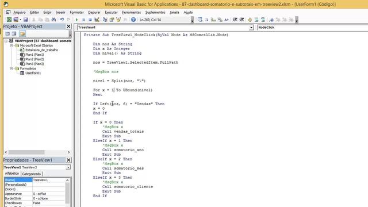
Task: Switch to the Categorizado properties tab
Action: tap(32, 174)
